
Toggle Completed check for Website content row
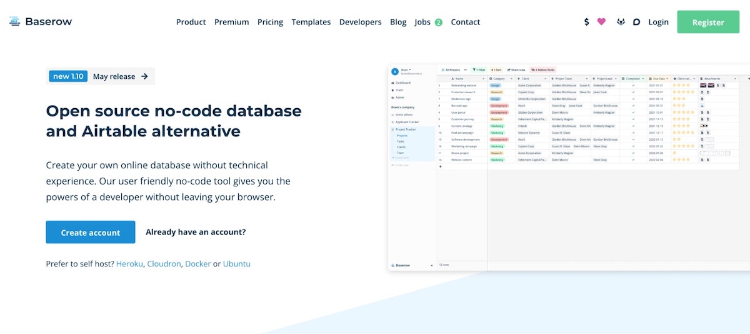point(633,160)
